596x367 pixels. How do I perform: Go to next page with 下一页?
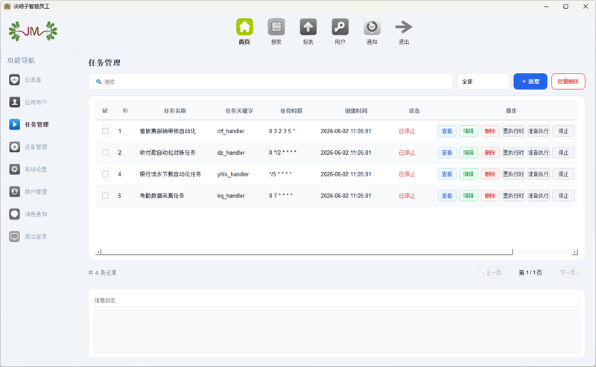pyautogui.click(x=569, y=272)
